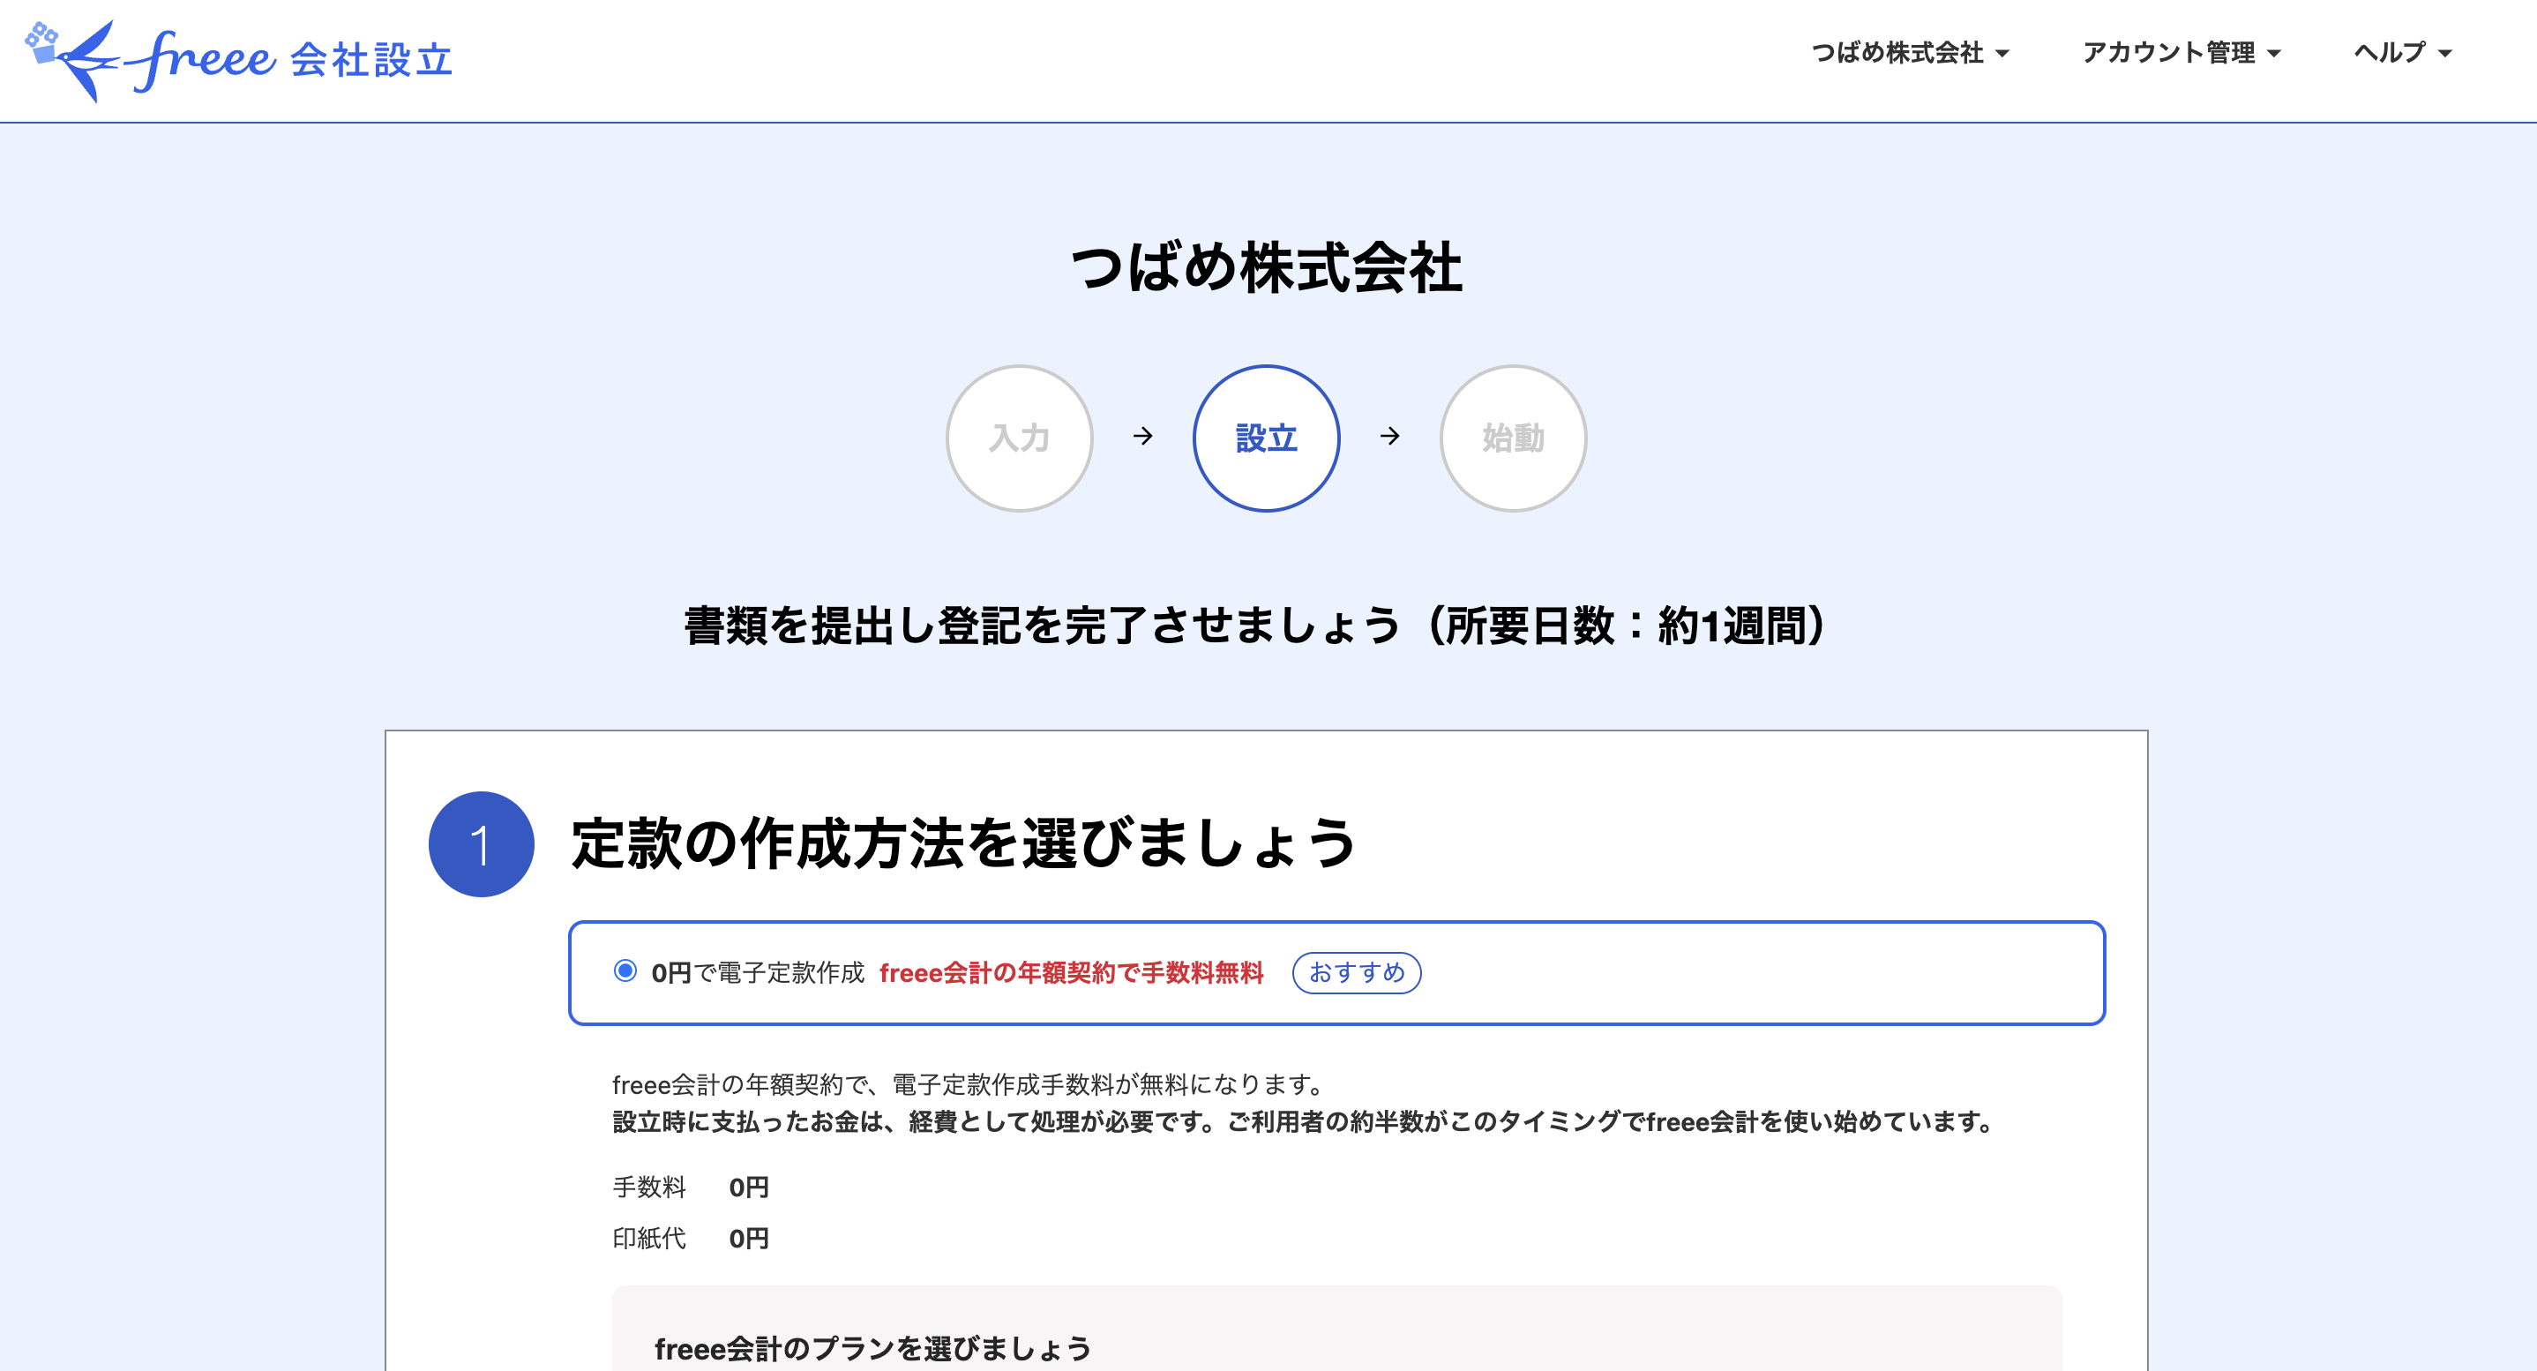Jump to the 始動 step circle
The image size is (2537, 1371).
(1514, 438)
